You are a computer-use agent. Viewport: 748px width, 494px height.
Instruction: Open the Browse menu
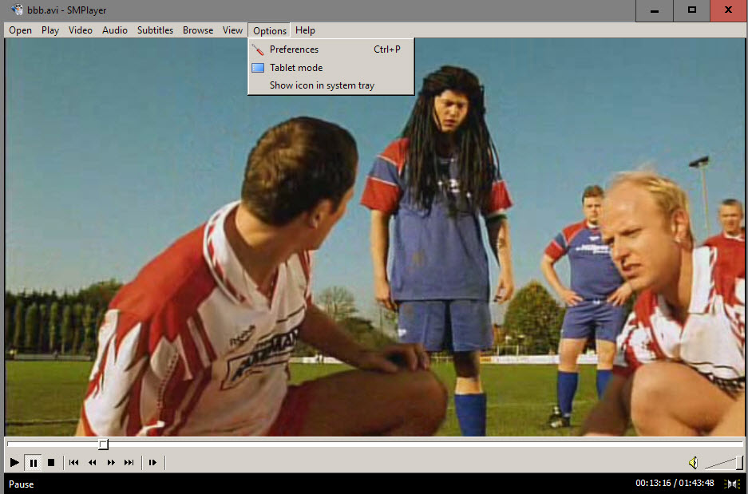click(197, 30)
